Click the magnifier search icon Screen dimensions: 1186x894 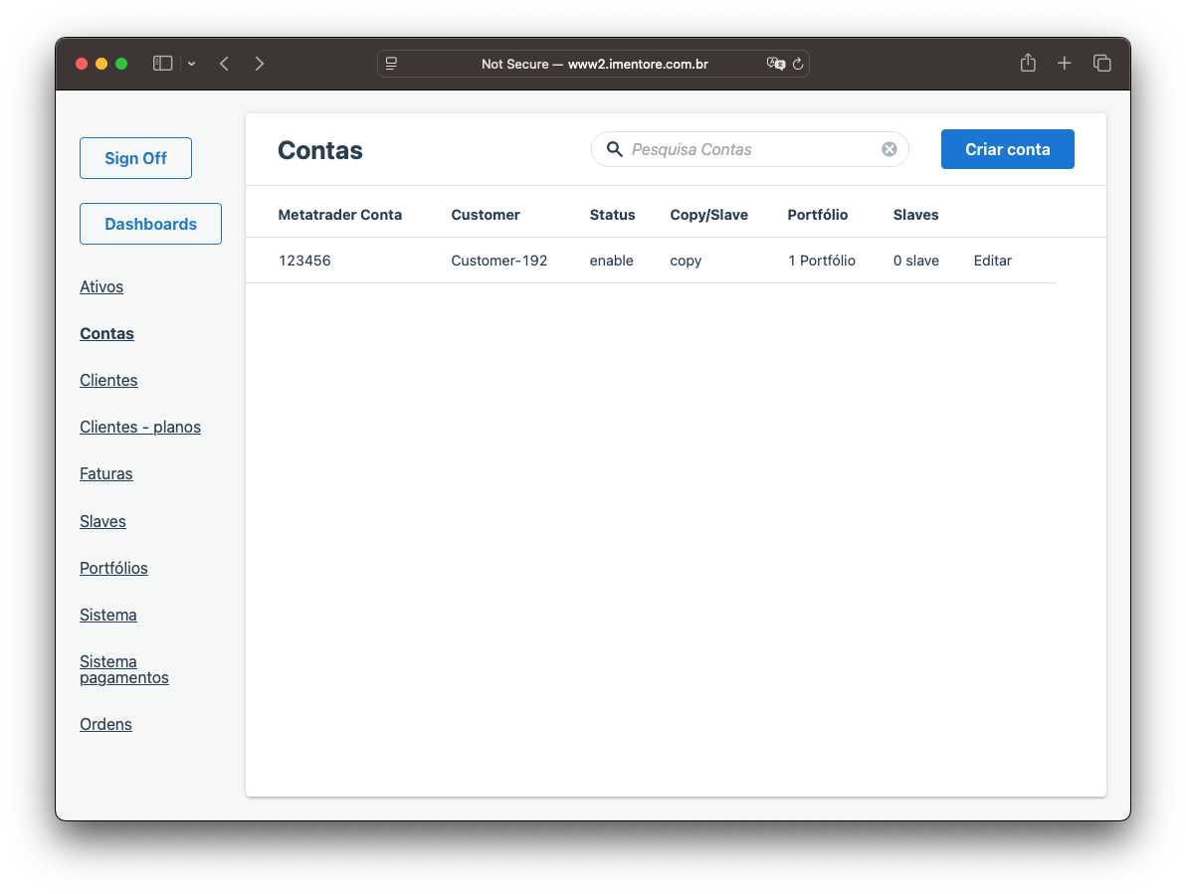click(x=615, y=149)
